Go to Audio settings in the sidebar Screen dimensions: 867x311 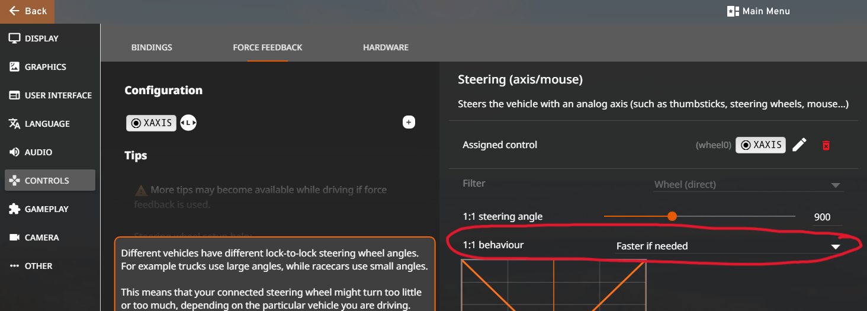[38, 152]
